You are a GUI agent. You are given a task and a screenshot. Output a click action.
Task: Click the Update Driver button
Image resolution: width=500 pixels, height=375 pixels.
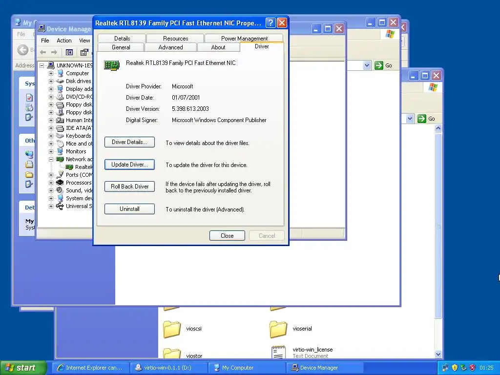click(129, 165)
